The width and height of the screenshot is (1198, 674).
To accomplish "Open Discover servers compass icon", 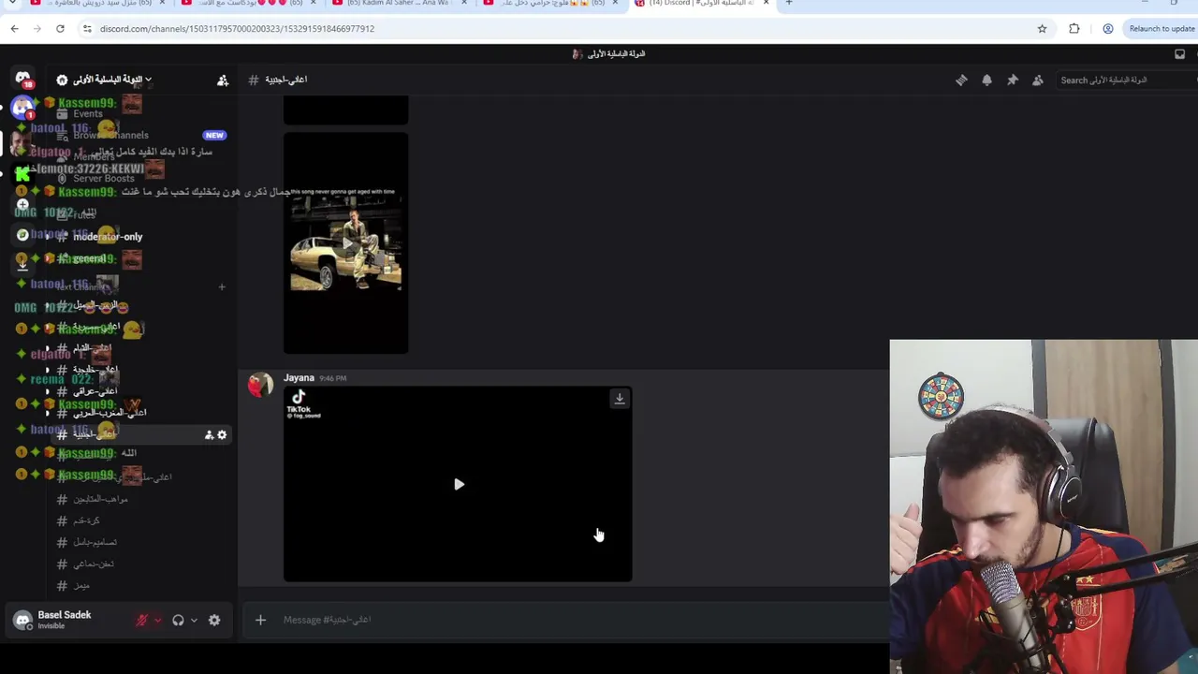I will point(22,235).
